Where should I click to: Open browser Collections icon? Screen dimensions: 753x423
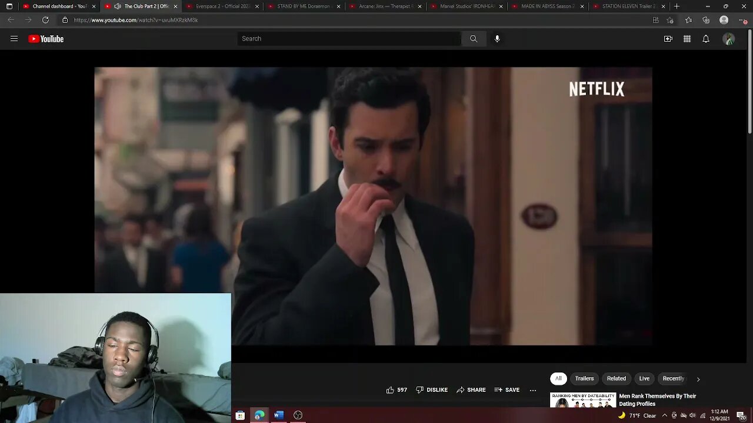pyautogui.click(x=706, y=20)
